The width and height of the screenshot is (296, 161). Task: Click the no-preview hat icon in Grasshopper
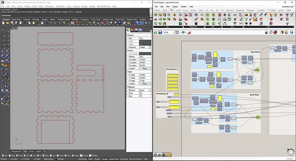click(266, 32)
